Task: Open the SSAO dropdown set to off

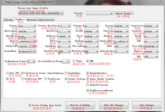Action: (x=122, y=46)
